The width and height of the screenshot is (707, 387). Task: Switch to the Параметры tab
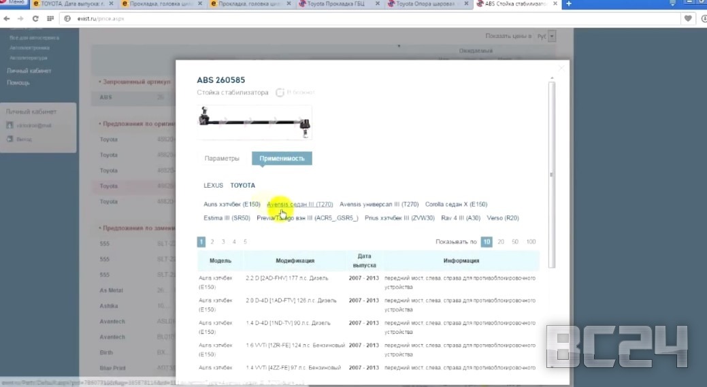(x=222, y=158)
